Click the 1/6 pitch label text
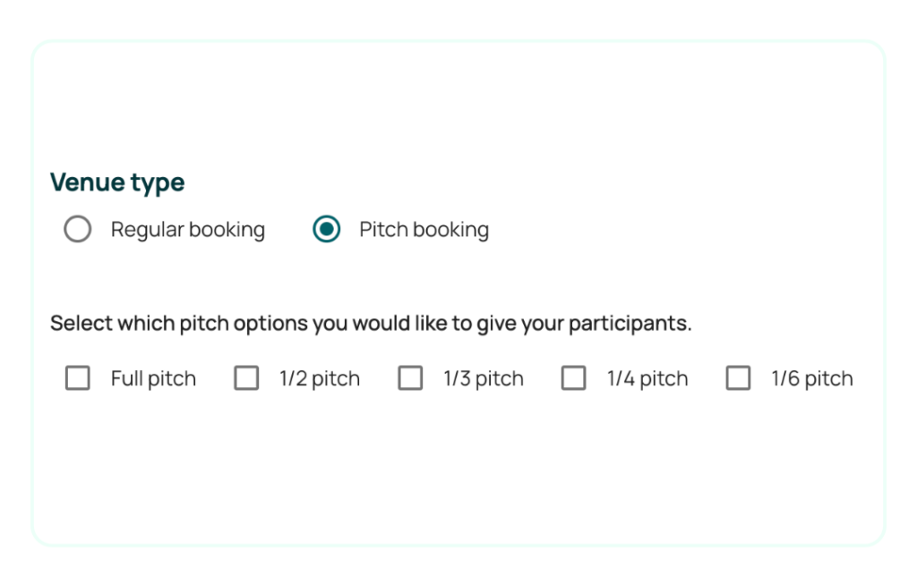The width and height of the screenshot is (917, 584). [x=812, y=378]
